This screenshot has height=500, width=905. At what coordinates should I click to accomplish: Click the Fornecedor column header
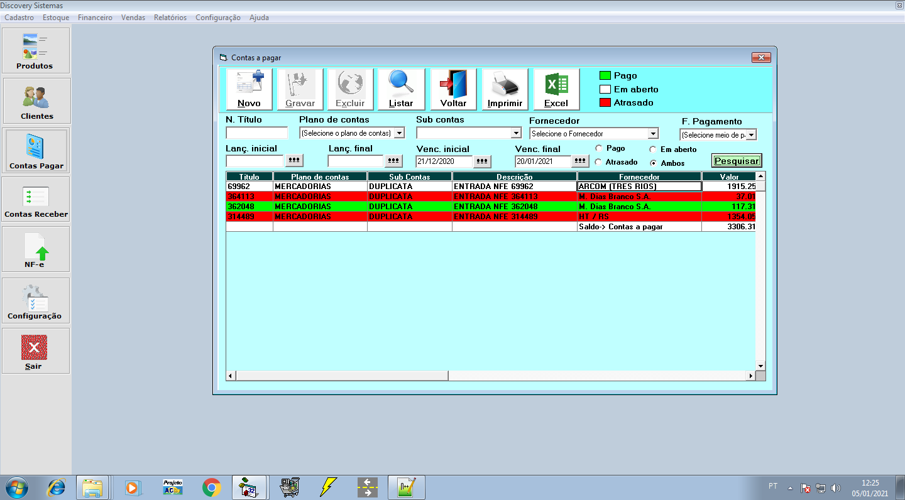(639, 177)
